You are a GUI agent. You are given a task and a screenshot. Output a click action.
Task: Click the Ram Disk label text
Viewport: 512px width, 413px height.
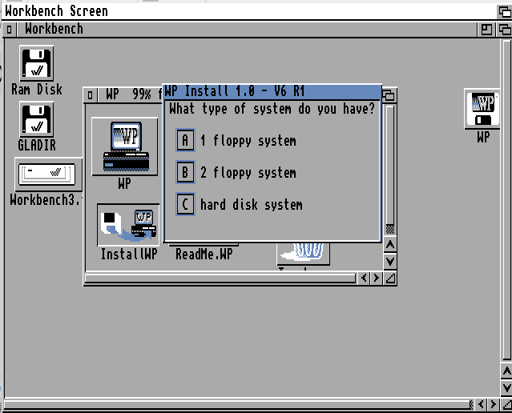[x=37, y=89]
